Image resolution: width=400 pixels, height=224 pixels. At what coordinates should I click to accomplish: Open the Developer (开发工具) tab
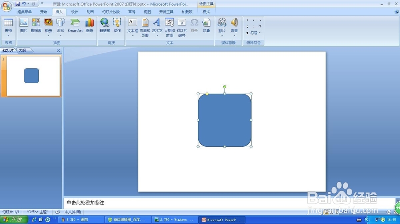click(166, 12)
